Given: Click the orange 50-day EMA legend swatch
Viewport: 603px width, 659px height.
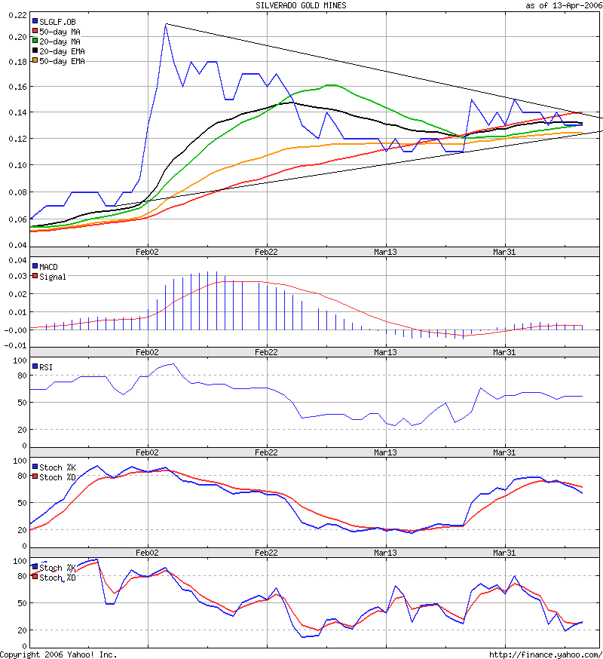Looking at the screenshot, I should (x=35, y=60).
